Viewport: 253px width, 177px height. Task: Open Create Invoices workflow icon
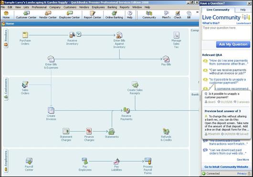(51, 110)
